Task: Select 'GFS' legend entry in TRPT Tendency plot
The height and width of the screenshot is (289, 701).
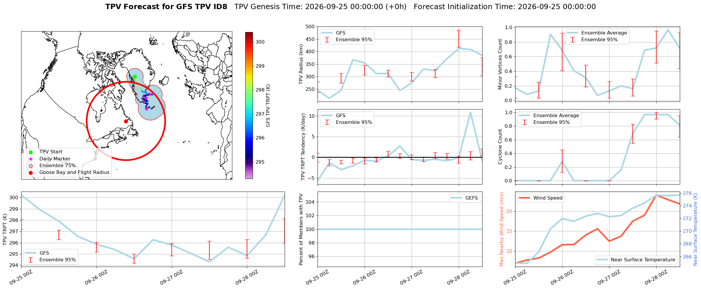Action: coord(333,116)
